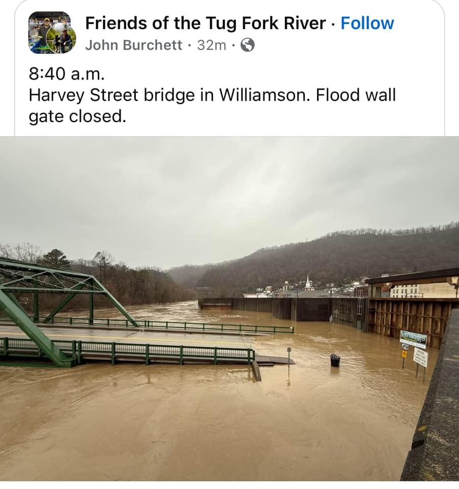Screen dimensions: 459x489
Task: Click the green banner sign on wall
Action: tap(413, 338)
